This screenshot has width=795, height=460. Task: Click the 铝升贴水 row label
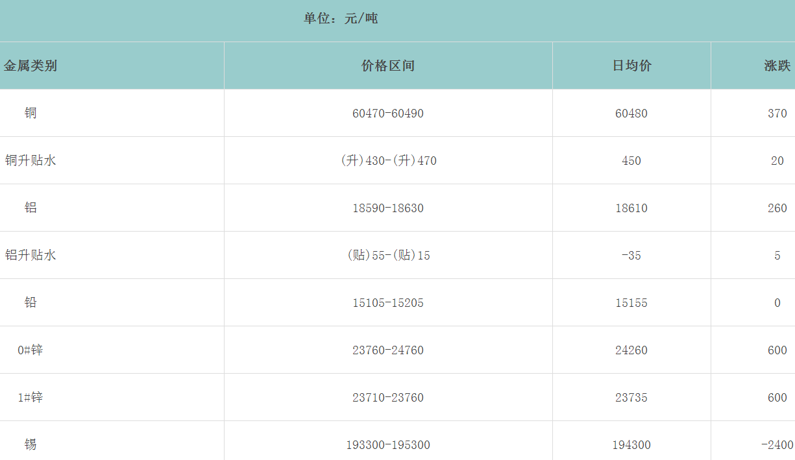(31, 255)
